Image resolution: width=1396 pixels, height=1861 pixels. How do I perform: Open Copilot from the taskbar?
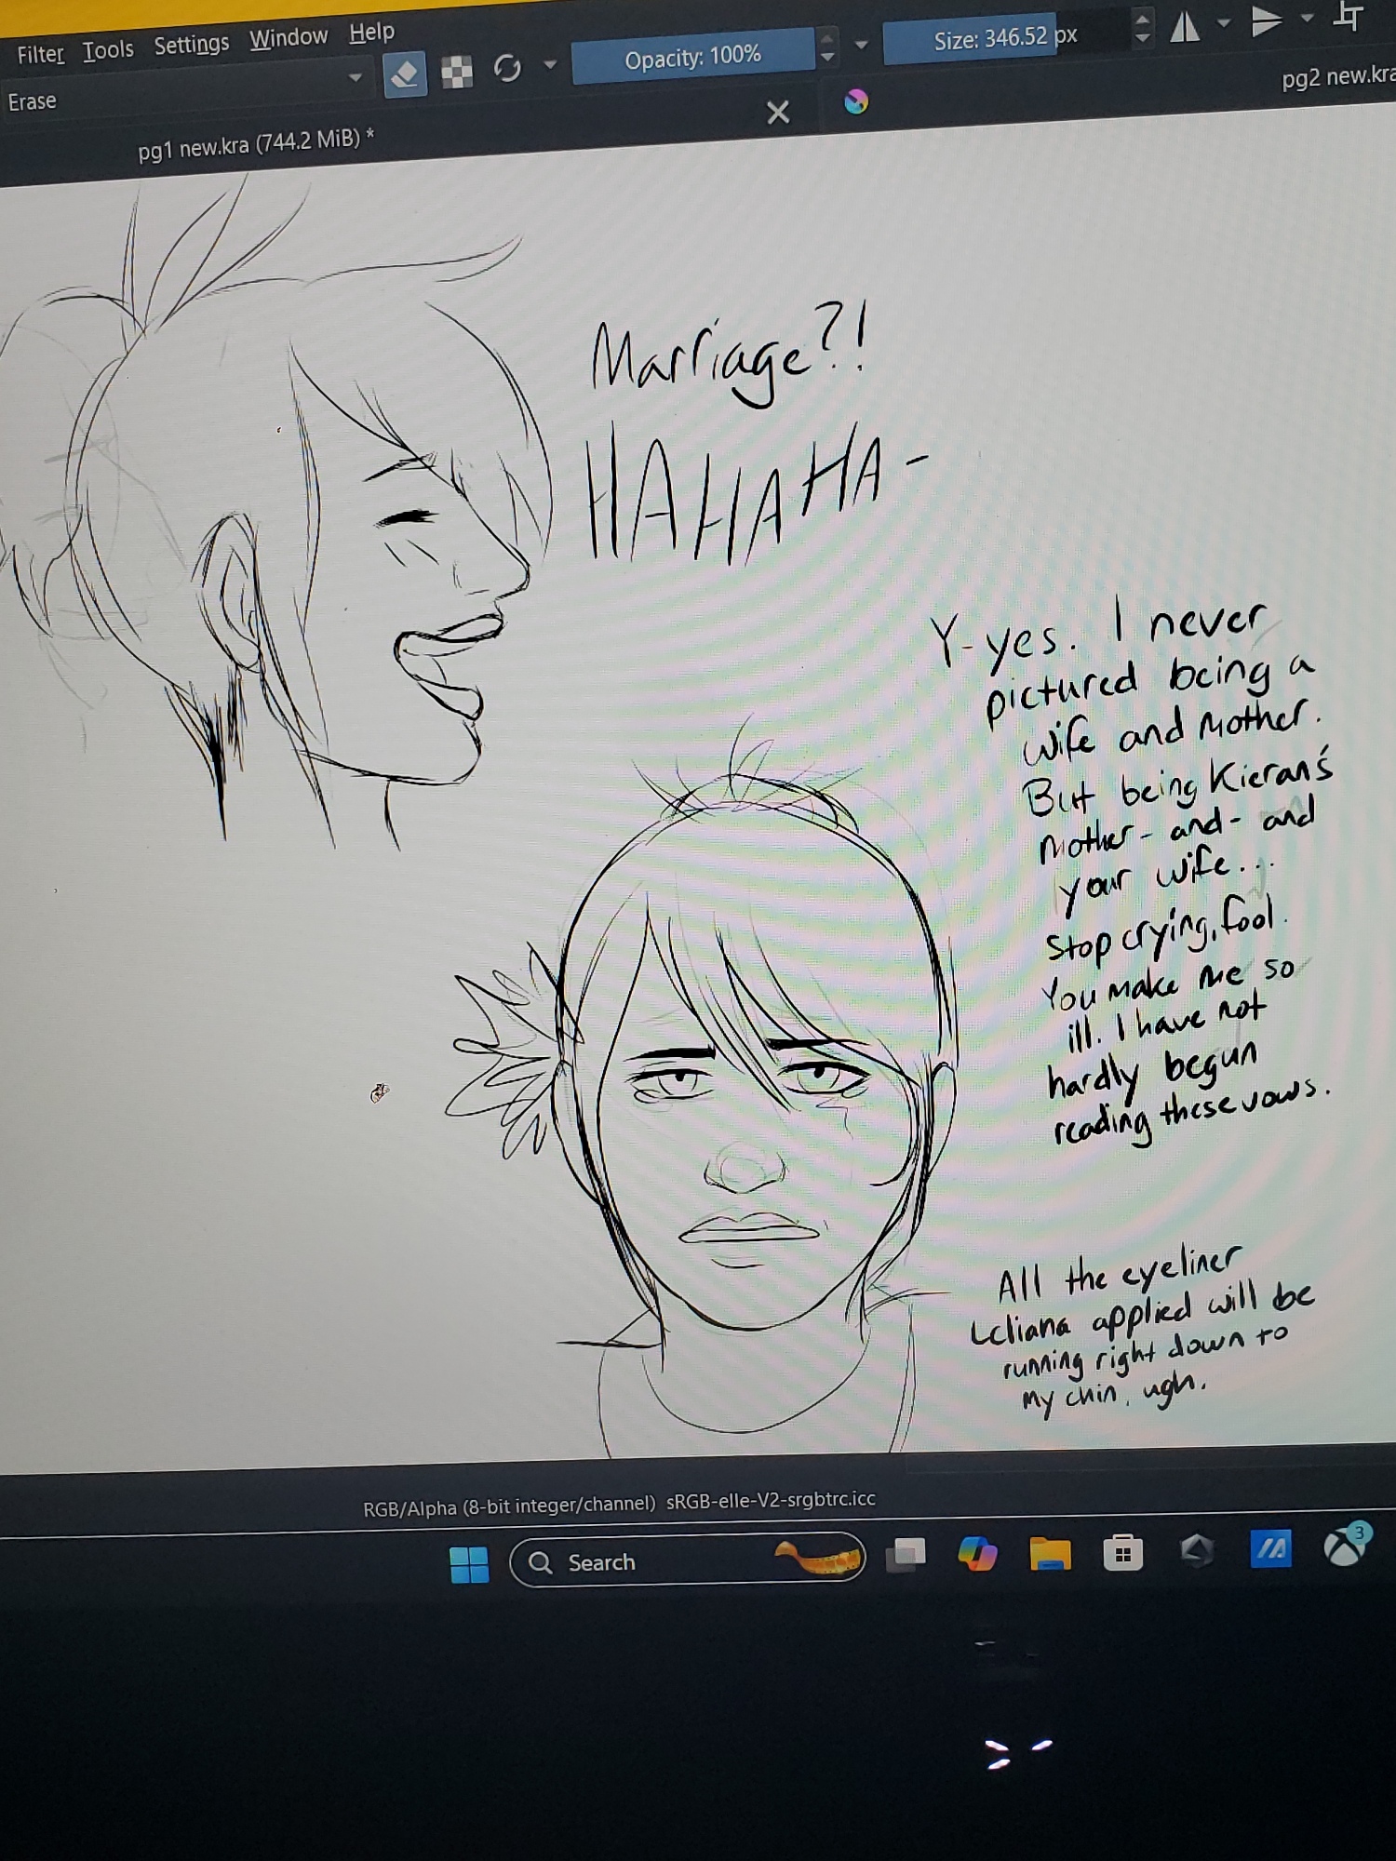[x=977, y=1555]
